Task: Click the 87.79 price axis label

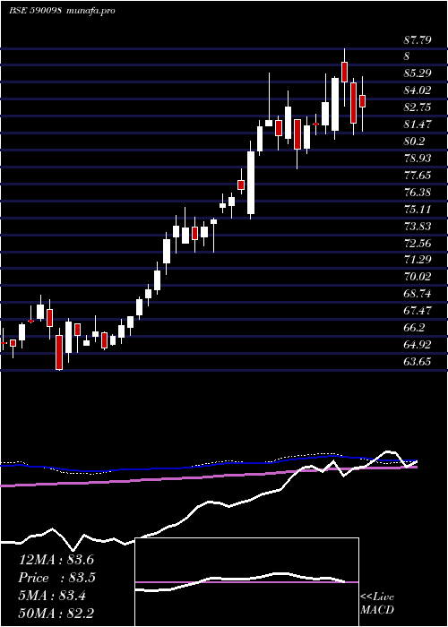Action: pyautogui.click(x=418, y=40)
